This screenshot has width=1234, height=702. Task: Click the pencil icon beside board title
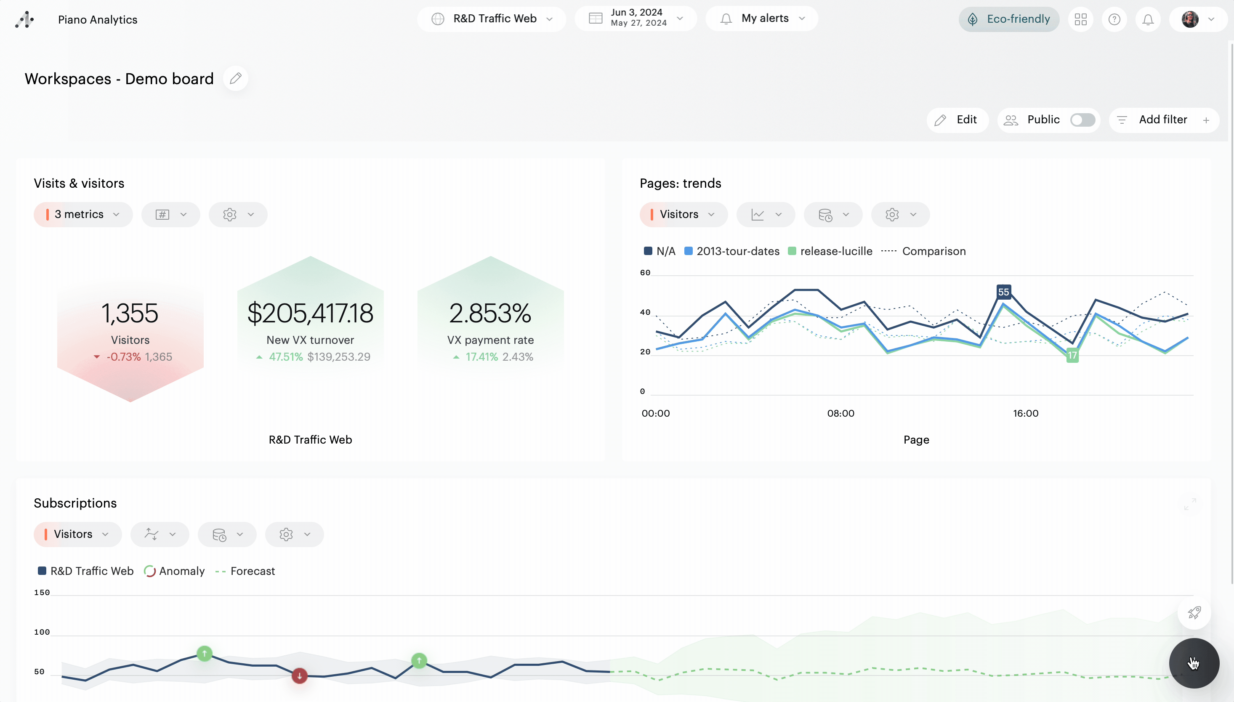coord(236,78)
